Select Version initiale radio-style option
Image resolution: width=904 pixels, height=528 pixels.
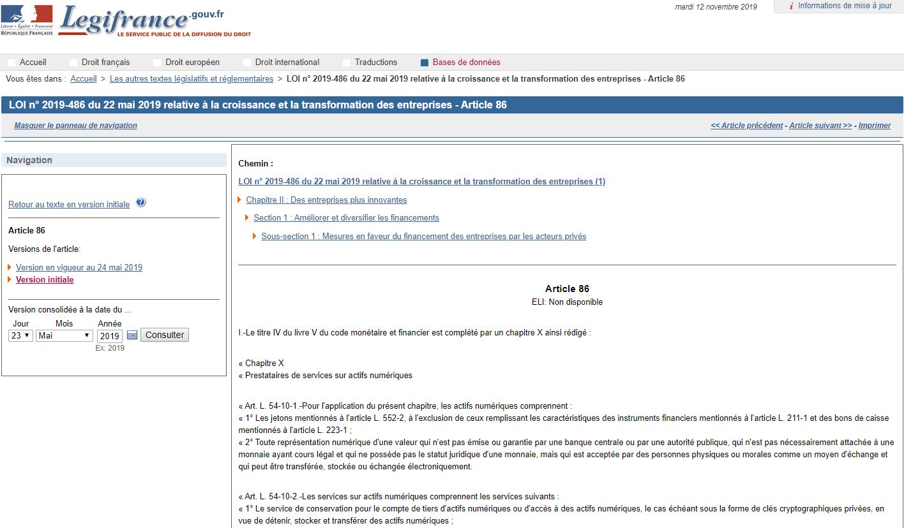pyautogui.click(x=45, y=279)
